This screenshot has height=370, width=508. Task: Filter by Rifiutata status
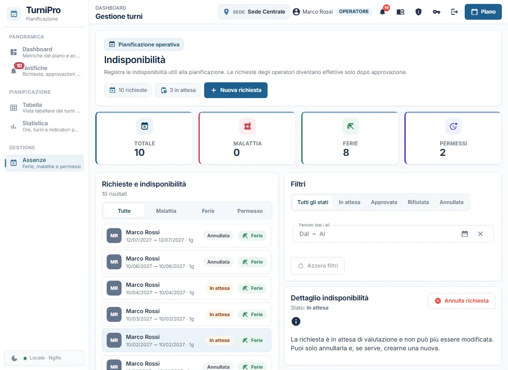(418, 202)
